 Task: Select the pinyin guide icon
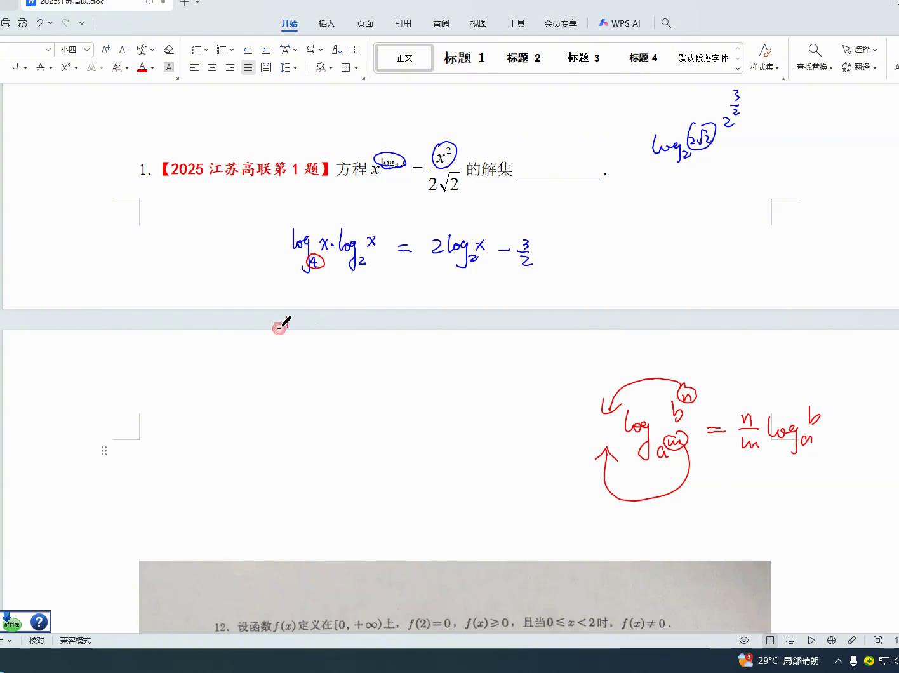(141, 50)
